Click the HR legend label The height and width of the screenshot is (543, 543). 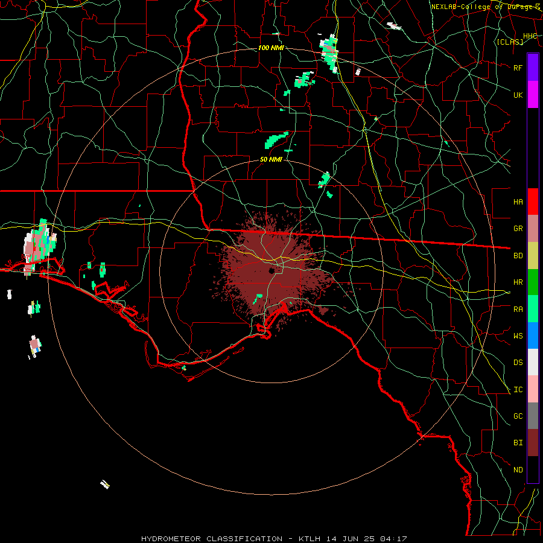[x=518, y=282]
